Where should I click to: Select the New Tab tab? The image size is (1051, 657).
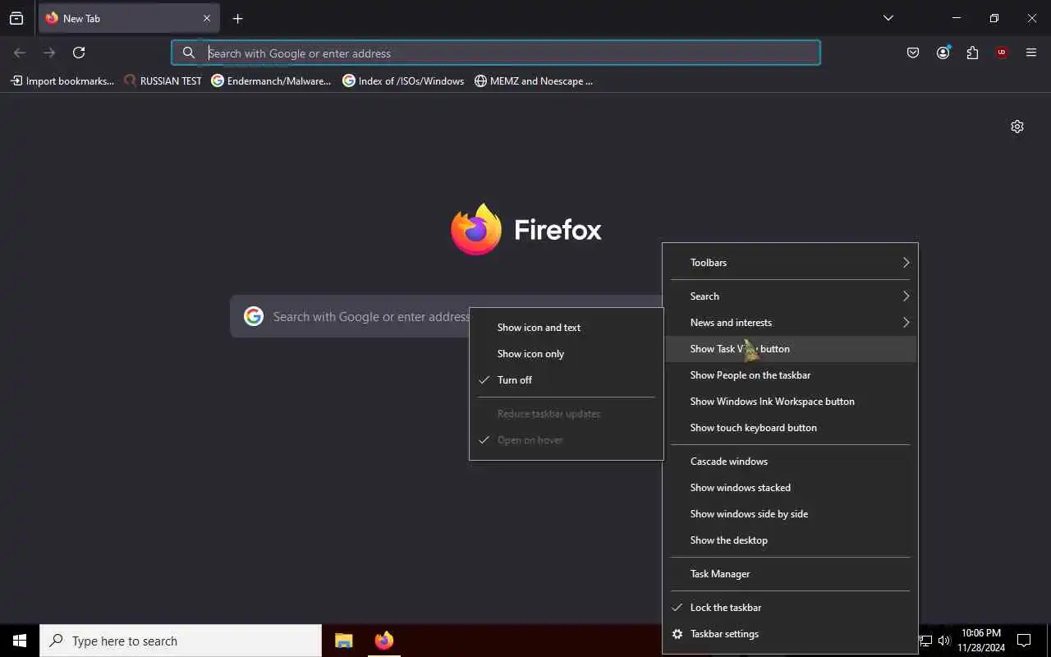tap(129, 18)
